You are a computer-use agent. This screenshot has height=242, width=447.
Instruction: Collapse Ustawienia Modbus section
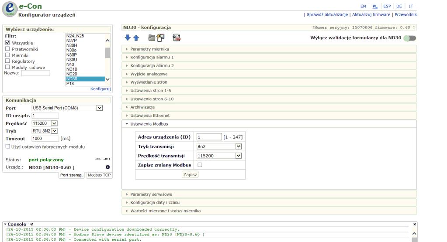269,124
